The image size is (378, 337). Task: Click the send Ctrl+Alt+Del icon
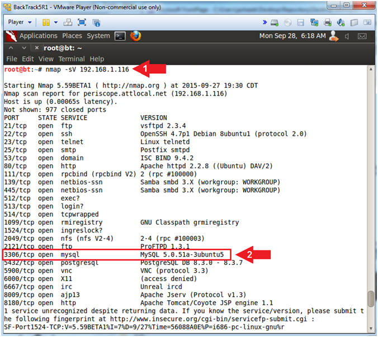[x=68, y=22]
